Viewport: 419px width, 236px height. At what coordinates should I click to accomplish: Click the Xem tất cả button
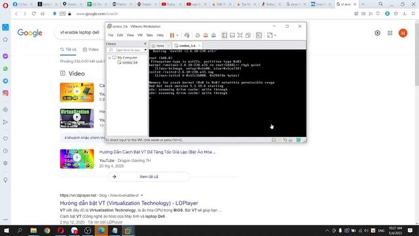[149, 176]
